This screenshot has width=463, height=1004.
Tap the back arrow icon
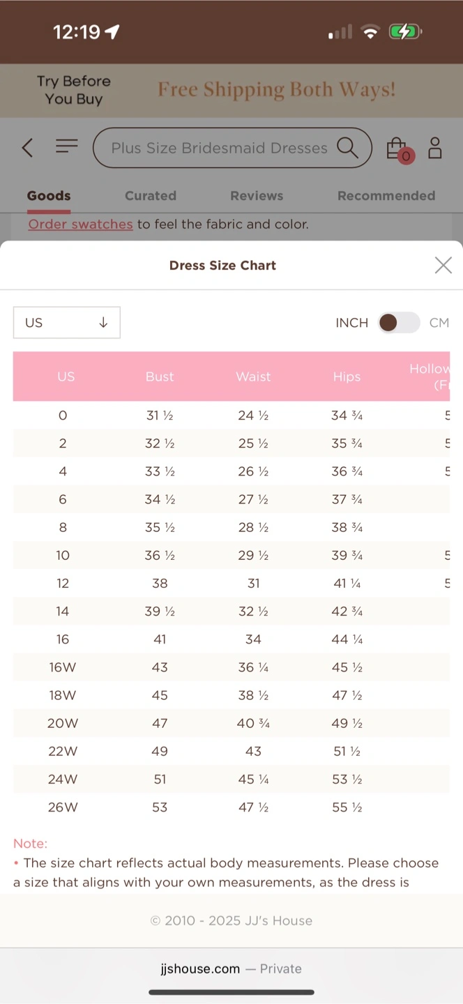click(x=27, y=148)
